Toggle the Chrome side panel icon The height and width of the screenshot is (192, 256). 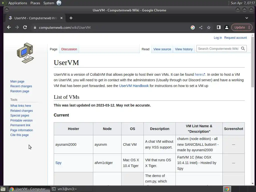tap(218, 27)
